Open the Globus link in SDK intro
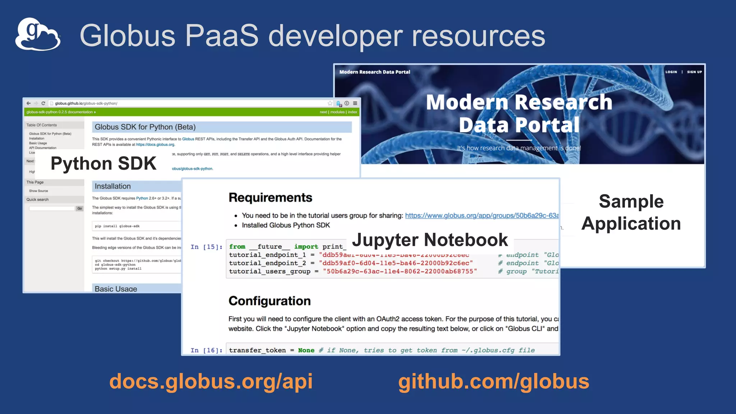 [x=188, y=139]
